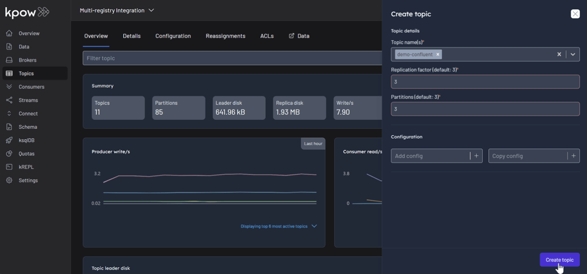Remove the demo-confluent topic name tag
Viewport: 587px width, 274px height.
pos(438,54)
